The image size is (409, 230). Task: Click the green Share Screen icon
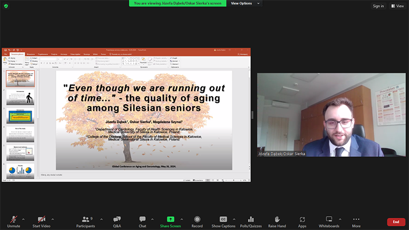click(x=170, y=219)
